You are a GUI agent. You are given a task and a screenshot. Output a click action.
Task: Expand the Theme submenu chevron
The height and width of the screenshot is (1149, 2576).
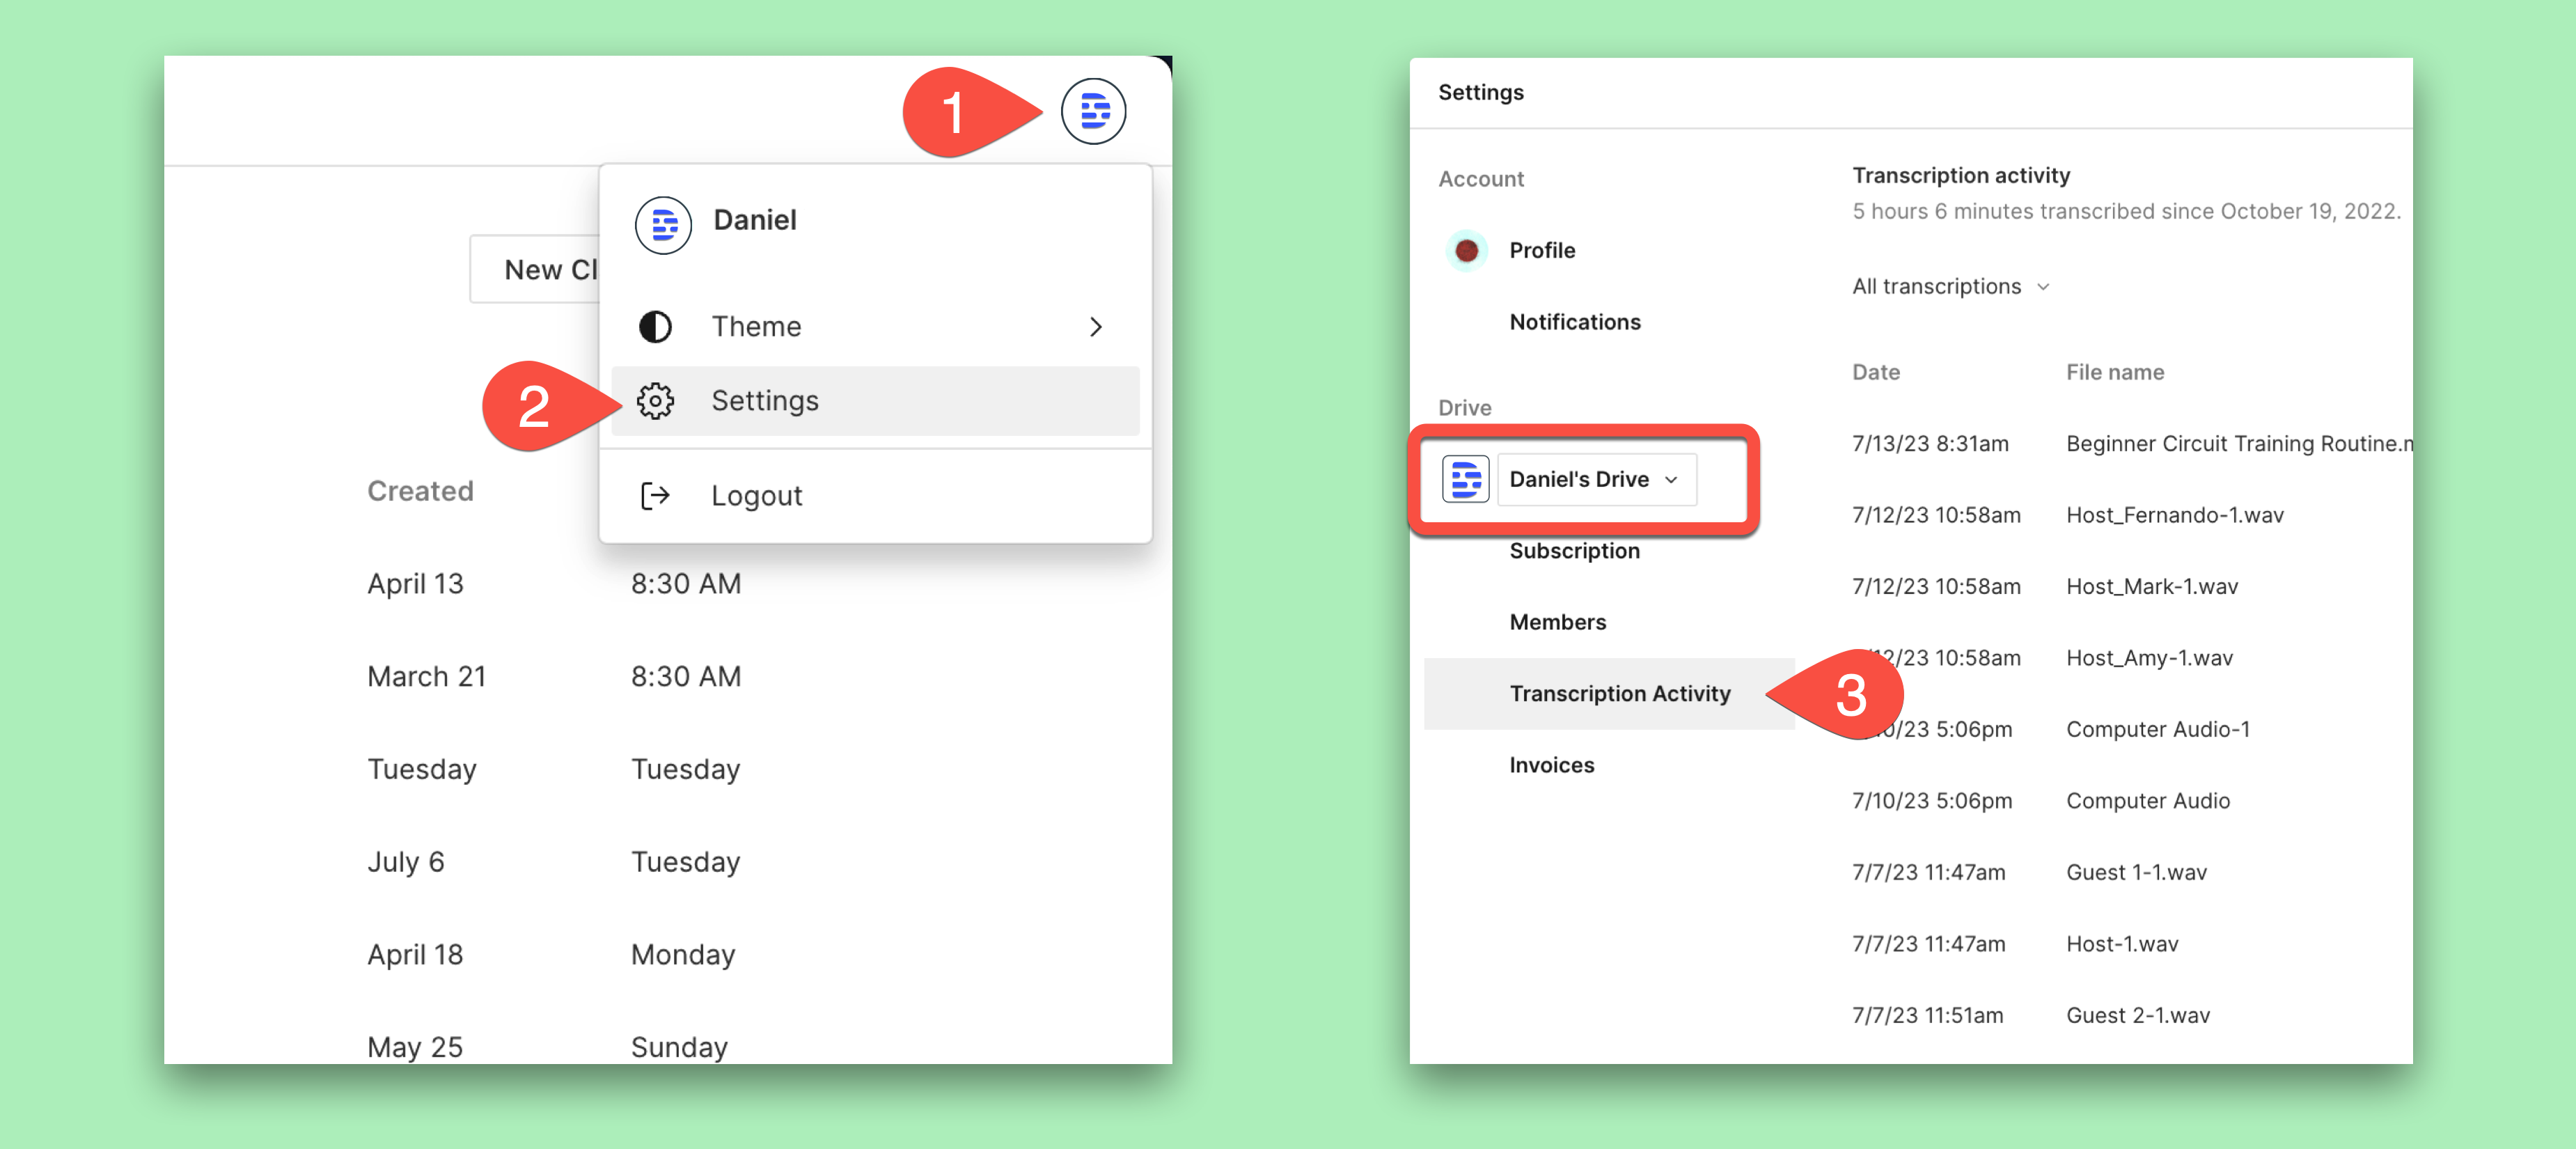click(1096, 326)
